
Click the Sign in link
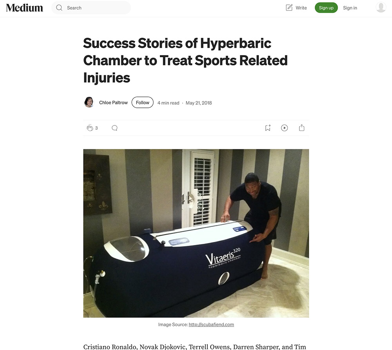pos(350,8)
